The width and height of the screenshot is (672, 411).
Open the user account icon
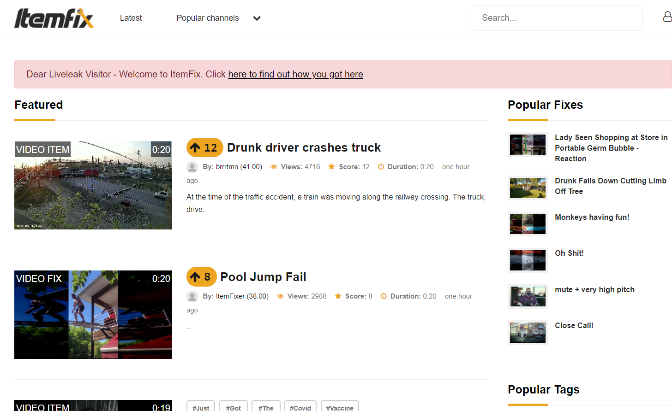coord(667,17)
